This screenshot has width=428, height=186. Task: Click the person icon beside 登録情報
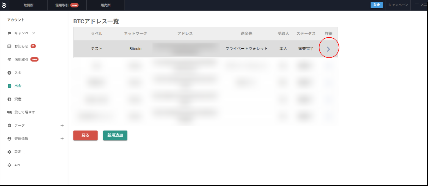(9, 139)
